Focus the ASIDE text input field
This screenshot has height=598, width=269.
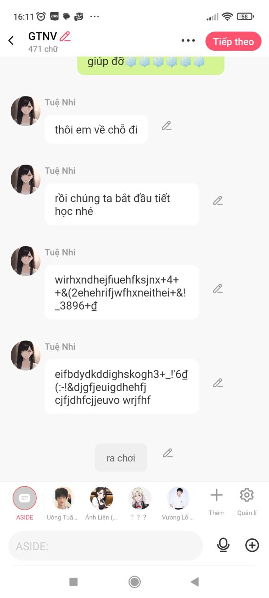click(x=106, y=546)
